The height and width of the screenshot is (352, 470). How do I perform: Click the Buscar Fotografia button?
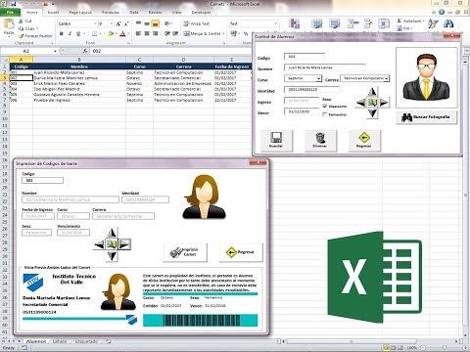click(426, 117)
